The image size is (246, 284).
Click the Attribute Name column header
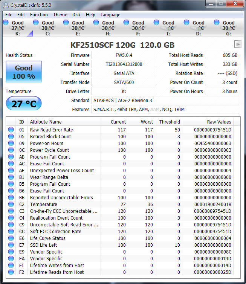(46, 122)
